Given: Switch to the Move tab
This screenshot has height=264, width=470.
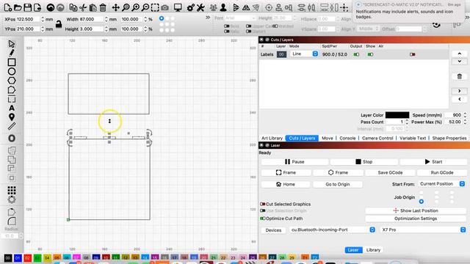Looking at the screenshot, I should point(328,139).
